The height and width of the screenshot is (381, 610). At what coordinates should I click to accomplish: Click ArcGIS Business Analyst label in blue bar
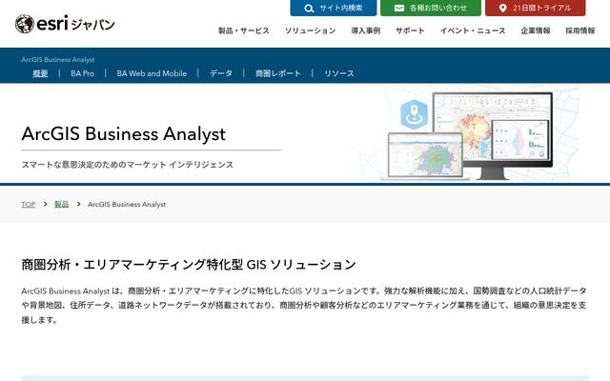coord(58,59)
